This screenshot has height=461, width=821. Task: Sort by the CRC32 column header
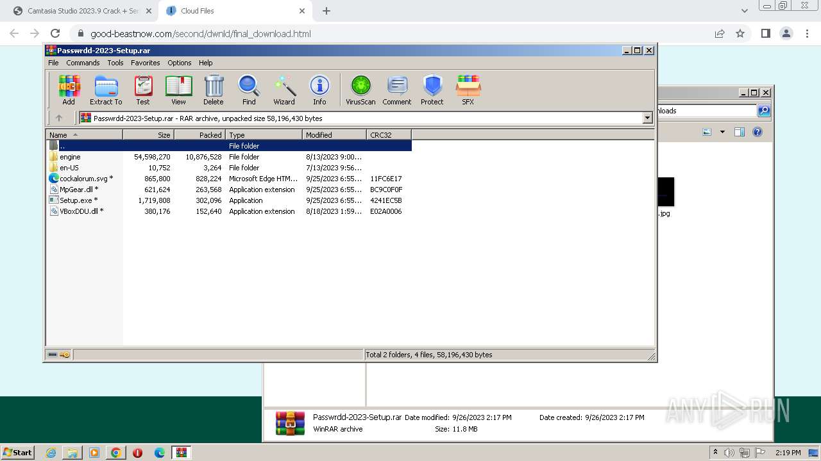click(x=389, y=135)
